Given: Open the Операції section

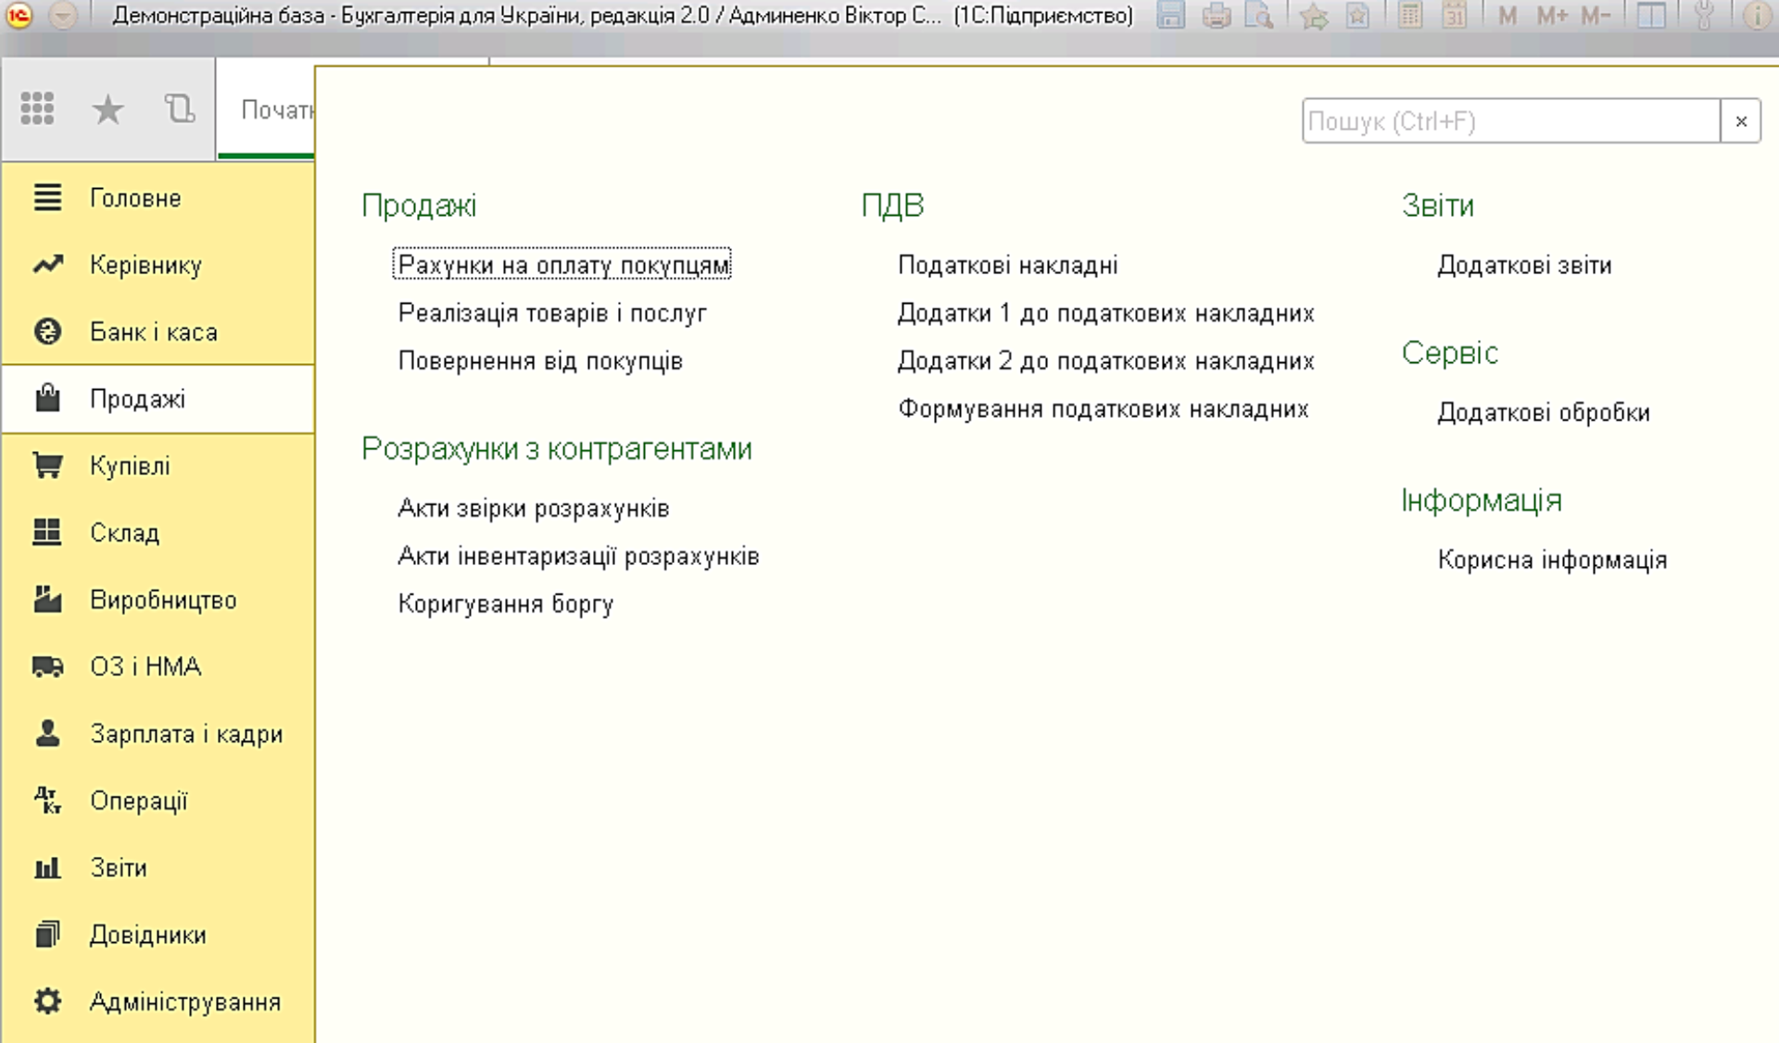Looking at the screenshot, I should click(158, 800).
